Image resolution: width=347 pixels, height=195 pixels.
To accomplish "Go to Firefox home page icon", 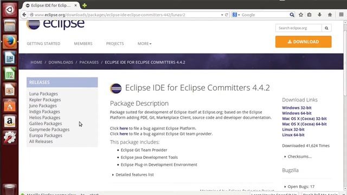I will (330, 15).
